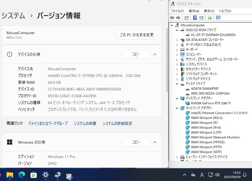The width and height of the screenshot is (252, 181).
Task: Collapse the Windows specifications (Windows の仕様) section
Action: tap(155, 142)
